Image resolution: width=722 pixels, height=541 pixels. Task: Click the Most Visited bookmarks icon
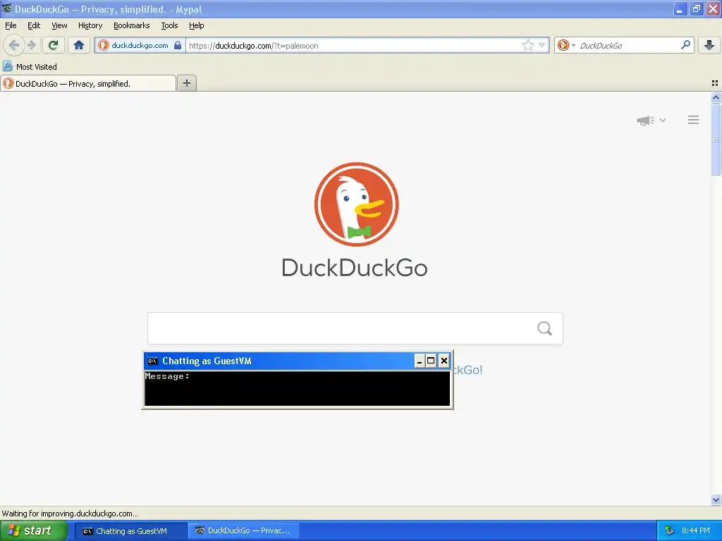[x=7, y=66]
